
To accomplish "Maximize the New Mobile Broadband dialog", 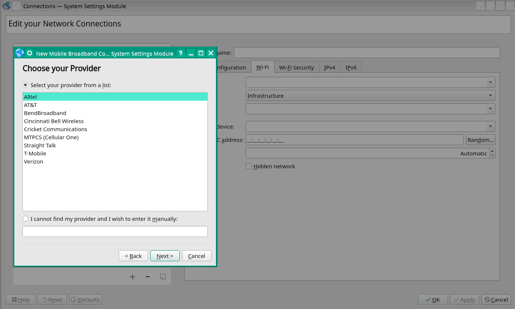I will [x=201, y=53].
